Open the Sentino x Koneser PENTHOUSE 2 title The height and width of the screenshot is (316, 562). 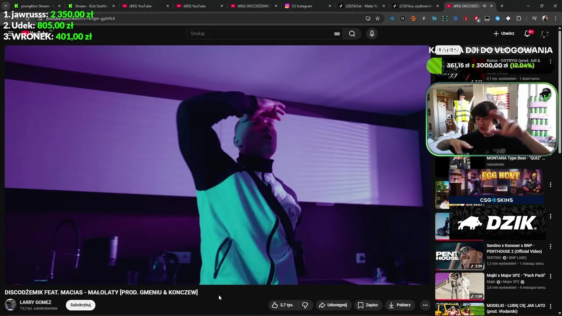514,248
